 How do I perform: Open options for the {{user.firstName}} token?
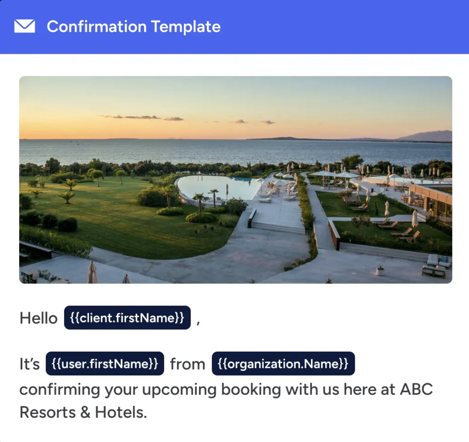105,363
